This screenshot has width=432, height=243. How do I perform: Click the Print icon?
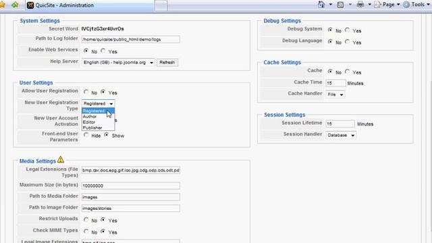(x=360, y=5)
